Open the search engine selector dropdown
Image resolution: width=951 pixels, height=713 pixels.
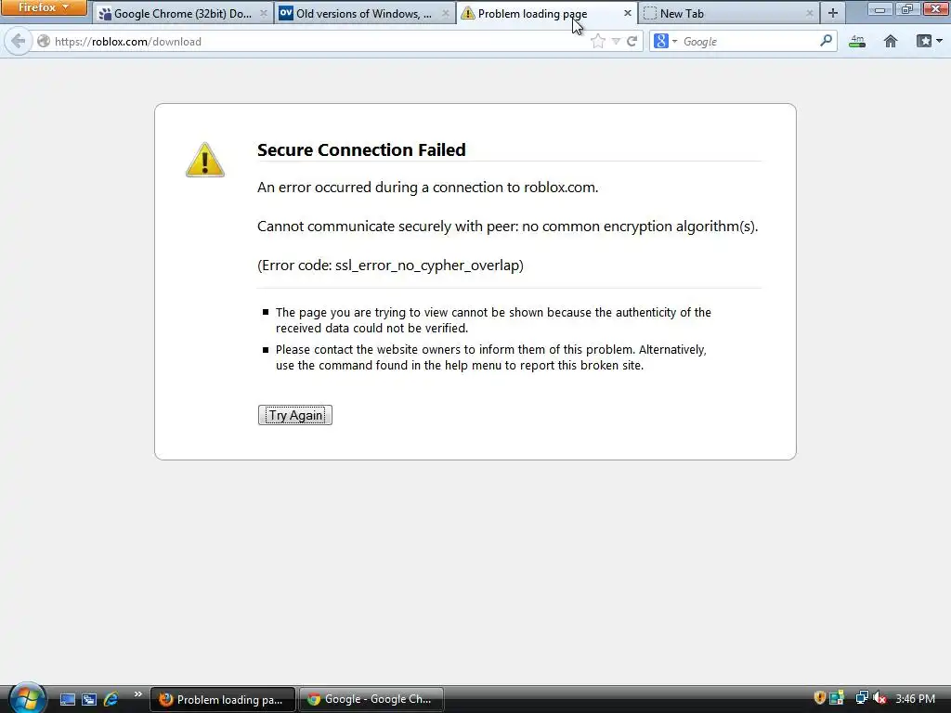[665, 41]
